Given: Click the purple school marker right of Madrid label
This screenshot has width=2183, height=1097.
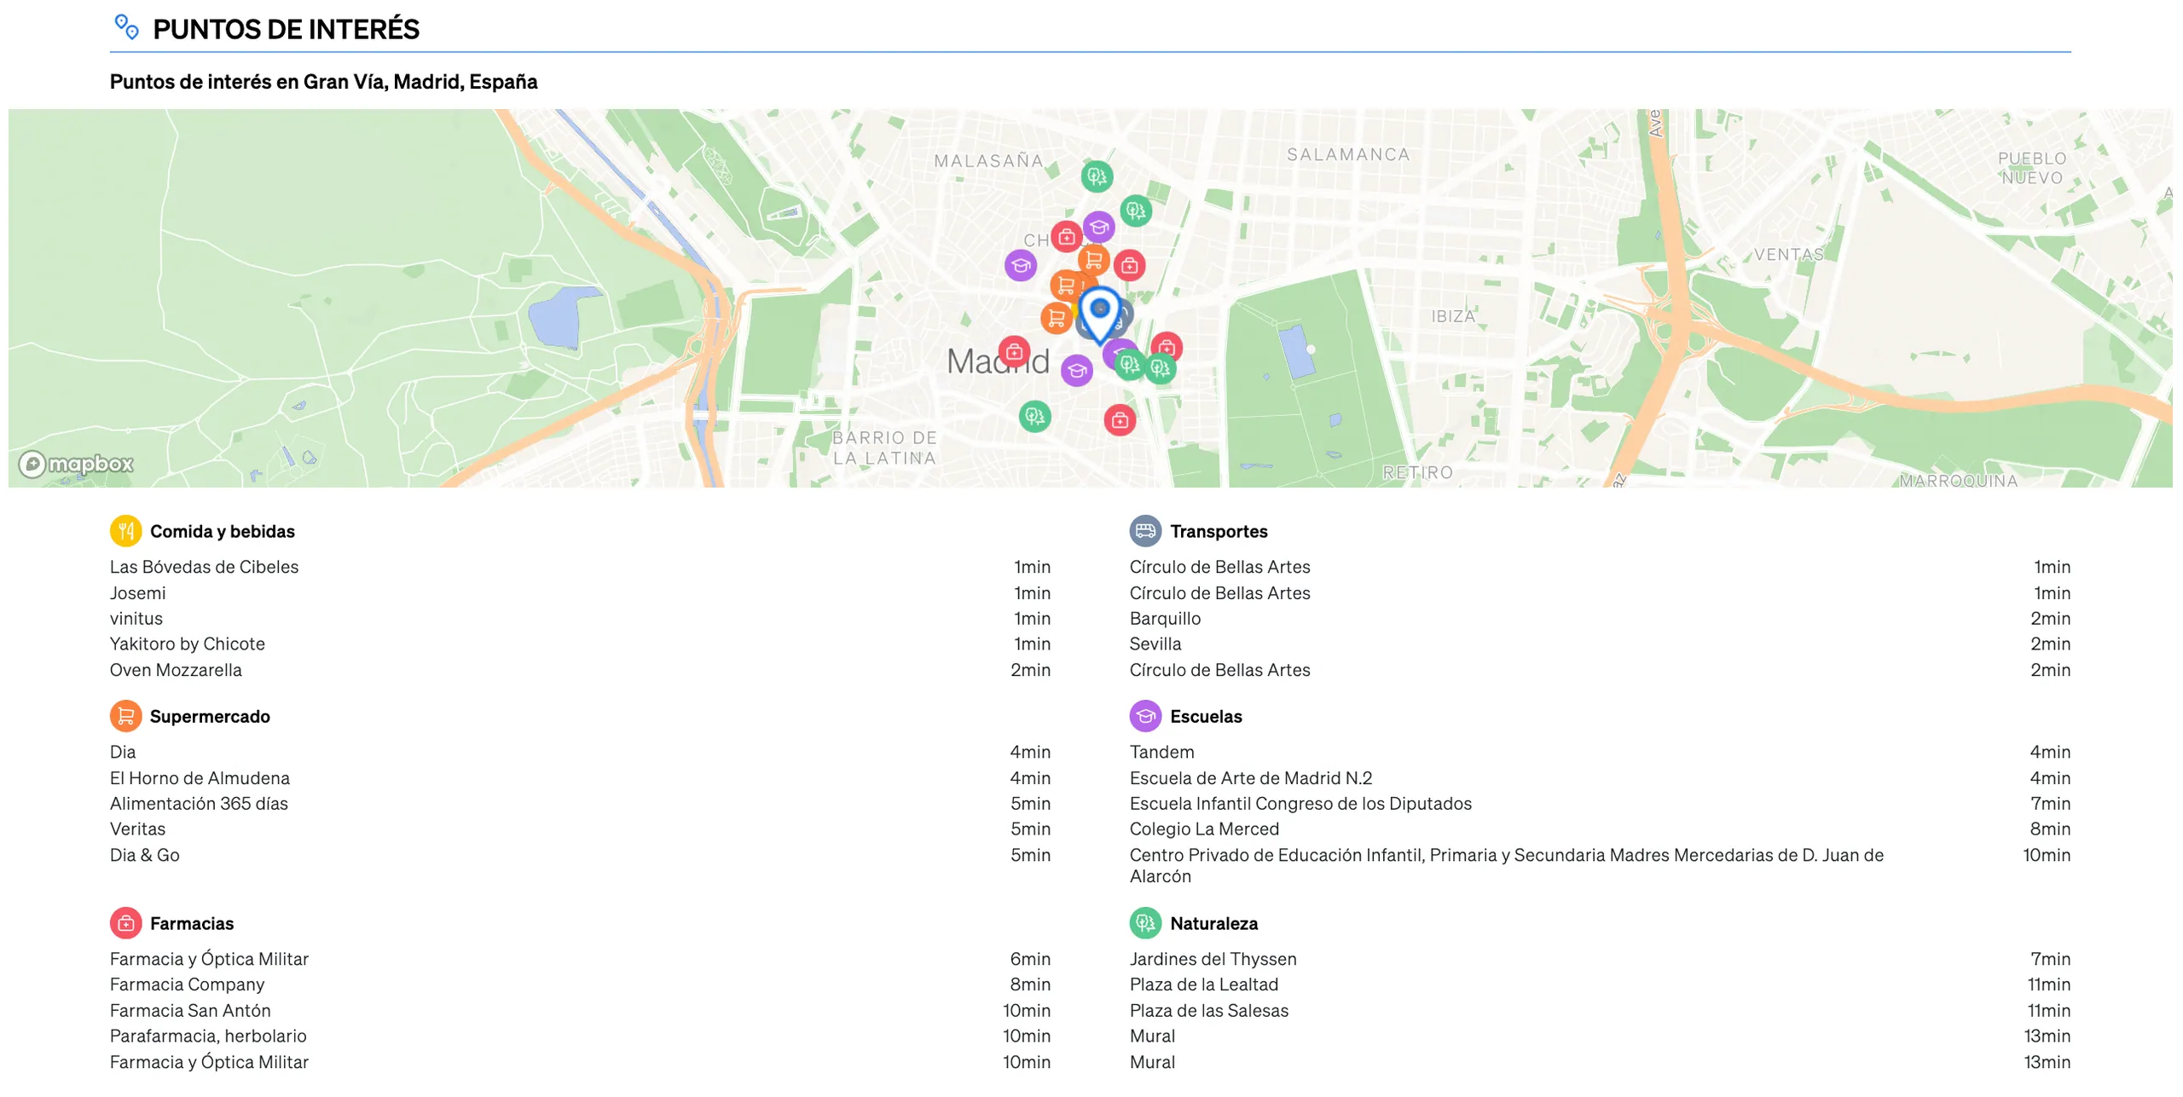Looking at the screenshot, I should point(1077,371).
